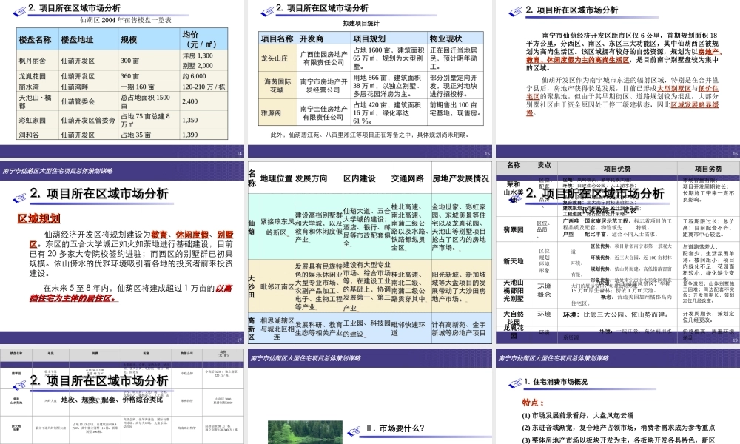The image size is (740, 444).
Task: Select the '1. 住宅消费市场概况' slide
Action: click(x=618, y=397)
